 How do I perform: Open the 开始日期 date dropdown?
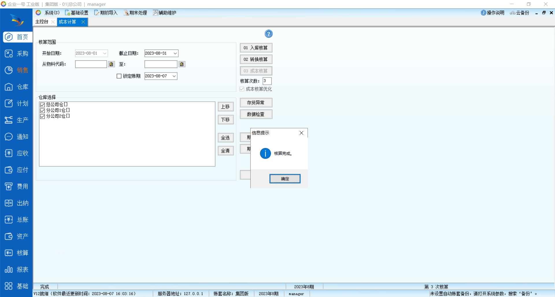pos(105,53)
